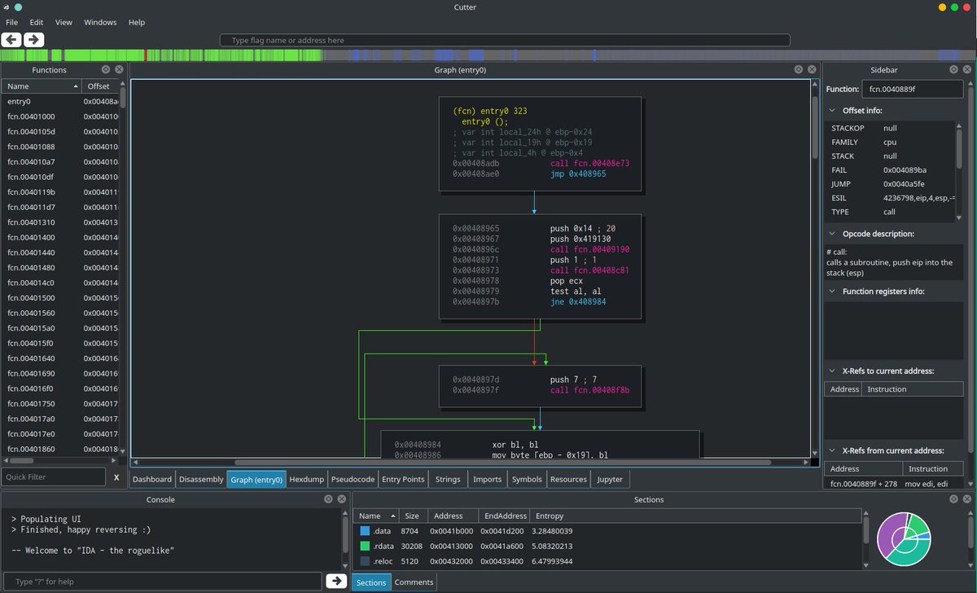Select the .data section row
The height and width of the screenshot is (593, 977).
pos(609,531)
